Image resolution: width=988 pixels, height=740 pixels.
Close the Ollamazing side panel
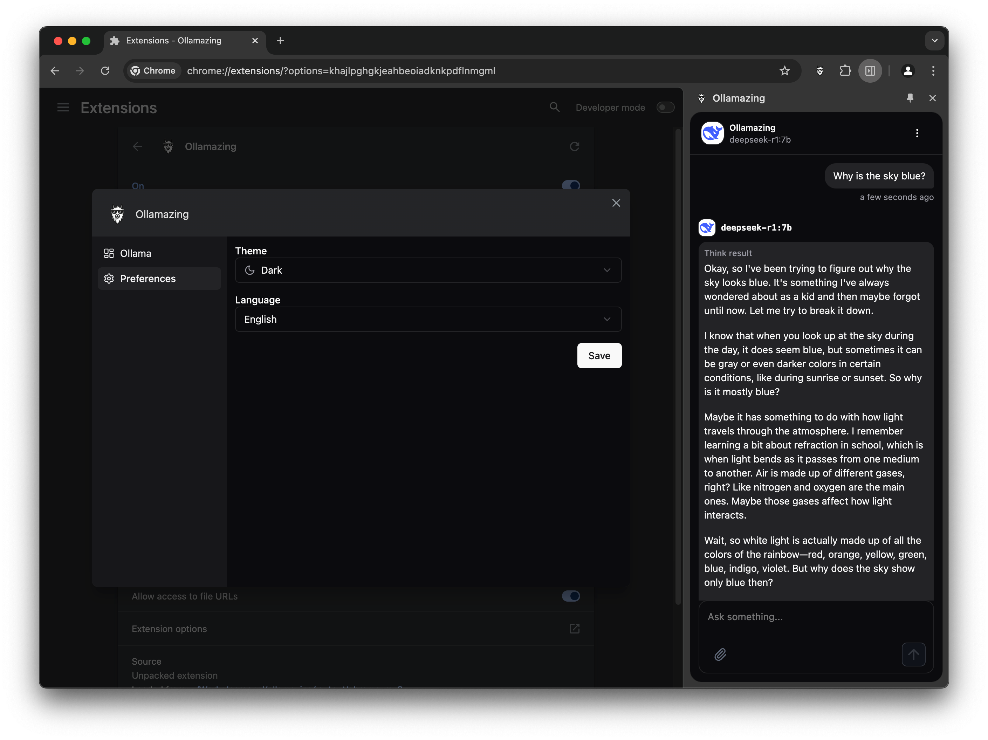(x=932, y=98)
